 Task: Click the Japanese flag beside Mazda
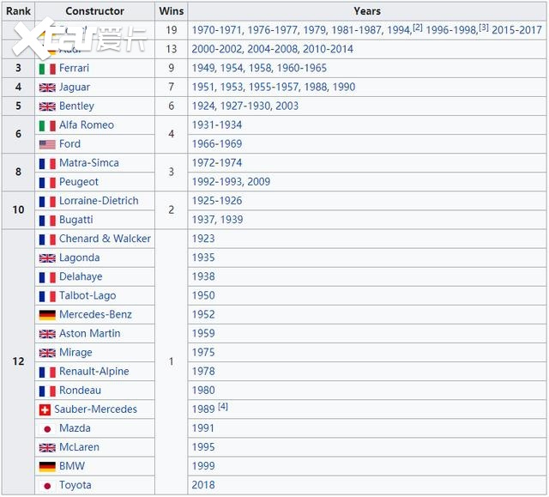point(47,428)
